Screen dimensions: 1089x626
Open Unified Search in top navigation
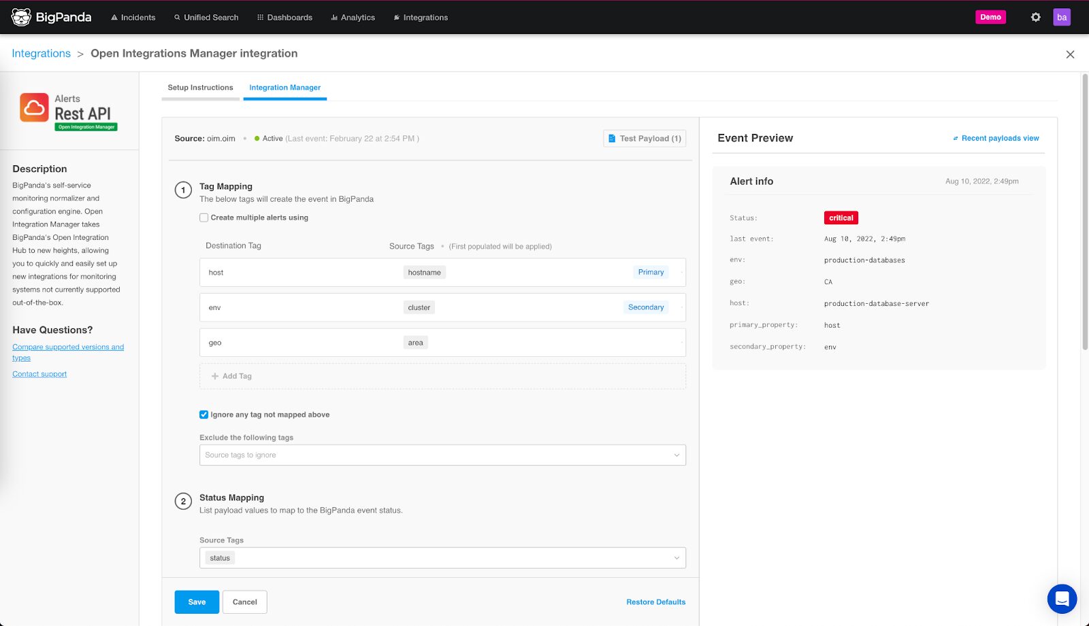tap(206, 18)
